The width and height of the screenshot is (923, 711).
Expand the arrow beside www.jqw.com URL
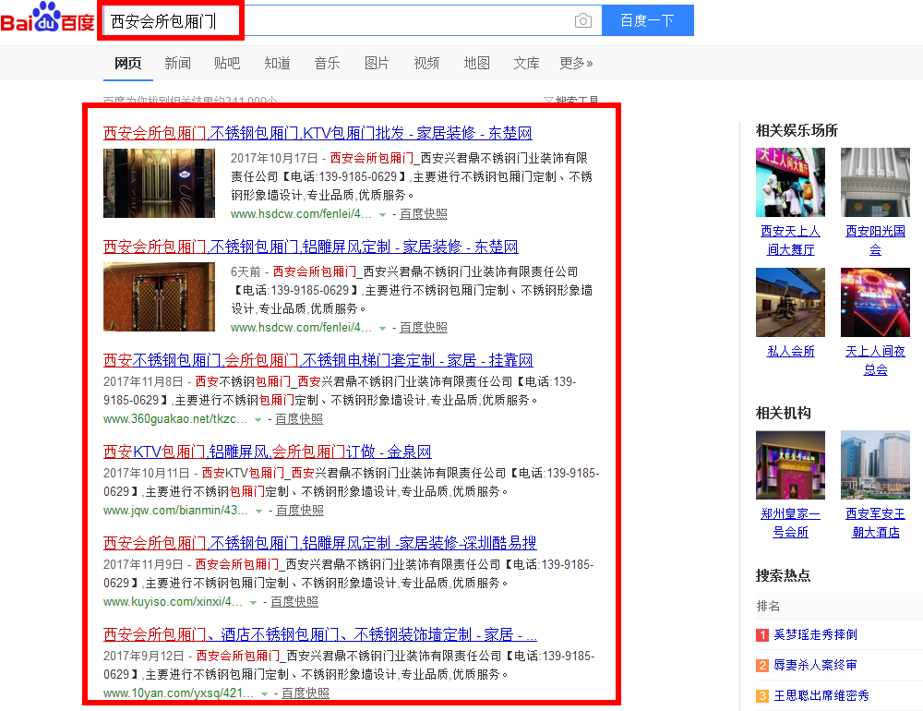pyautogui.click(x=259, y=511)
